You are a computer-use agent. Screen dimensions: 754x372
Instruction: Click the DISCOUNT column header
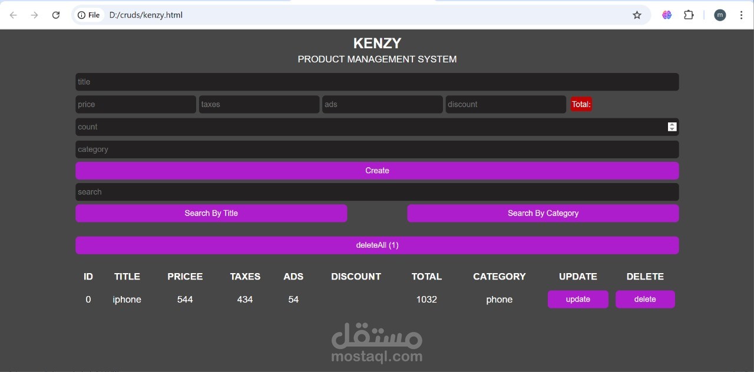356,277
